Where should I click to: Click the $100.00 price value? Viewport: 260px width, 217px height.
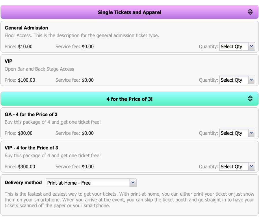(x=27, y=80)
